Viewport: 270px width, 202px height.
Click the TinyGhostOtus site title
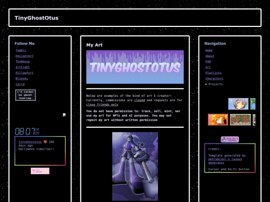pos(36,18)
